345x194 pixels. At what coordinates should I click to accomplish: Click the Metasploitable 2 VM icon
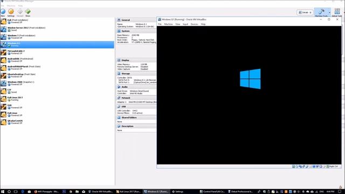click(3, 53)
